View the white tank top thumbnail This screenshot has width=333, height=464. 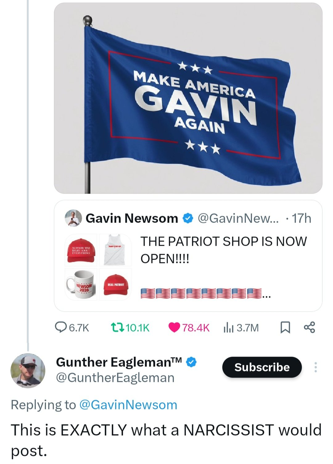tap(115, 250)
